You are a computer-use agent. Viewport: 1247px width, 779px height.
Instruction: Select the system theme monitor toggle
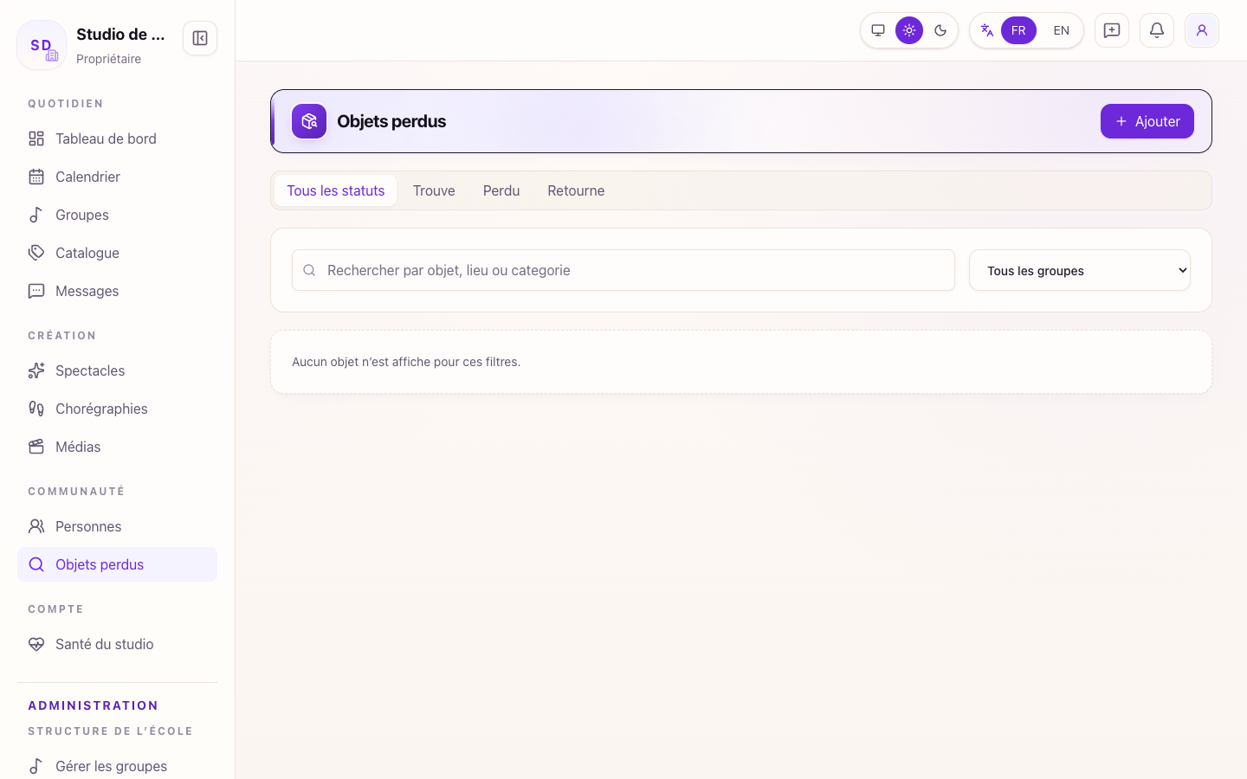click(x=878, y=30)
